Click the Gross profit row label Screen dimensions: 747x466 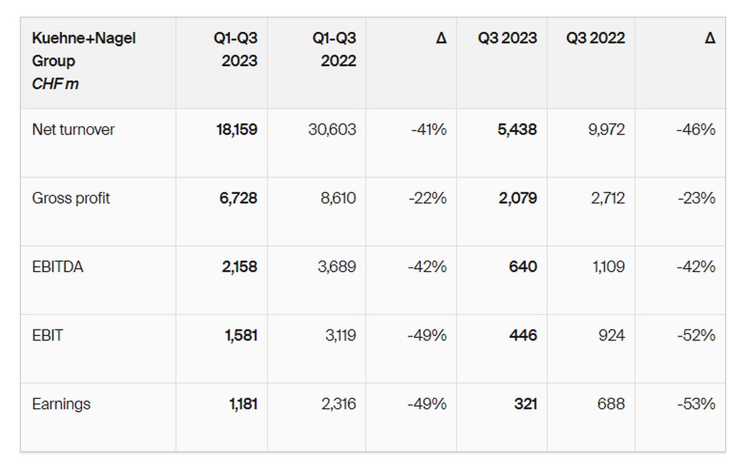[71, 198]
